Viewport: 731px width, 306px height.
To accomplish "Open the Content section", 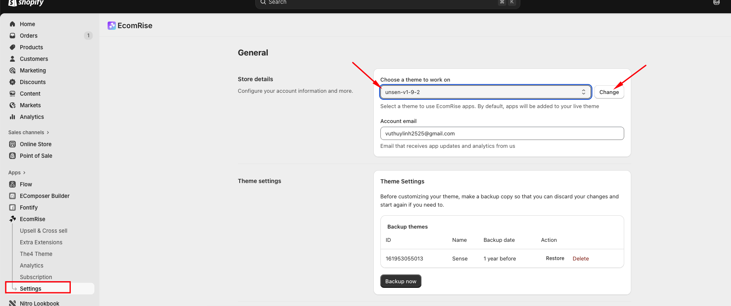I will (x=30, y=94).
